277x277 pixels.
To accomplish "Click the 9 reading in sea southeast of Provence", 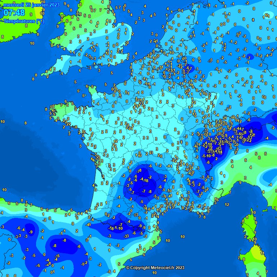I will 240,183.
